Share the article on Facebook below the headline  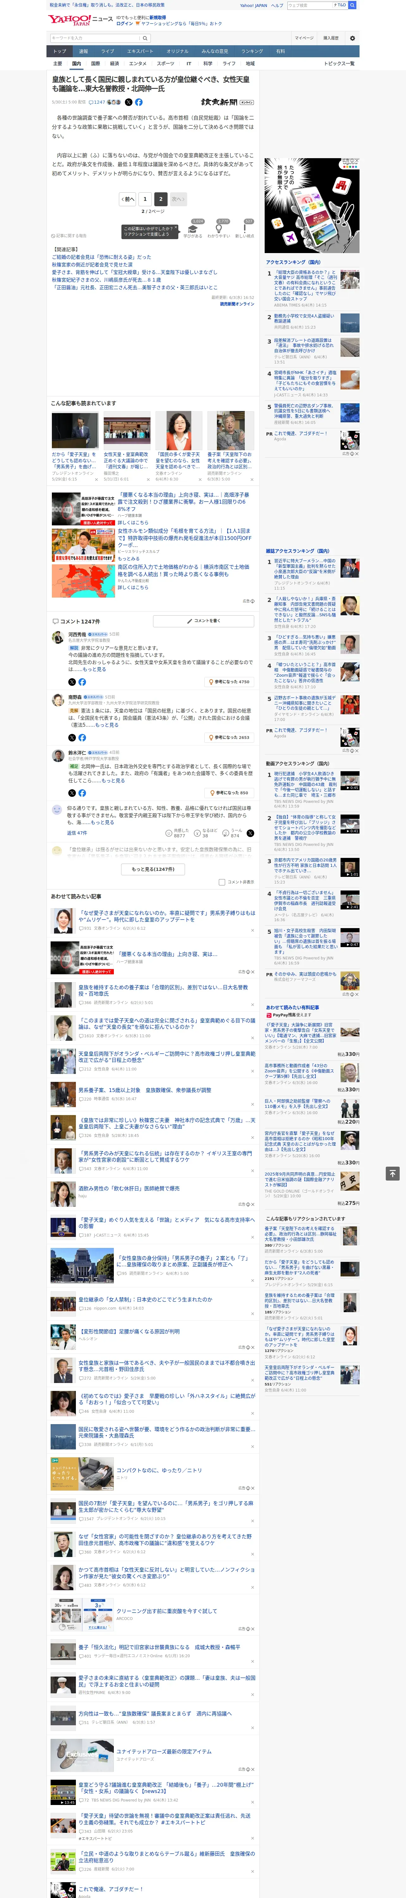(138, 102)
